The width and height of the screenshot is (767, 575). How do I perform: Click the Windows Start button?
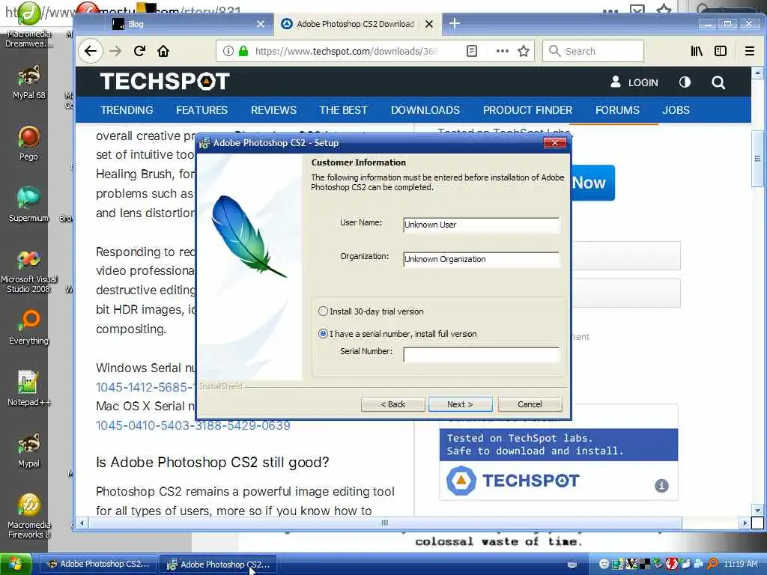pos(16,565)
